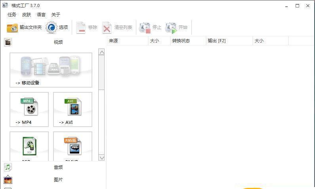Open the 选项 options gear icon
This screenshot has width=315, height=189.
pos(52,27)
